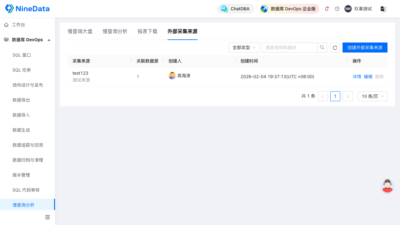Open the 全部类型 filter dropdown
Viewport: 400px width, 225px height.
(x=244, y=47)
